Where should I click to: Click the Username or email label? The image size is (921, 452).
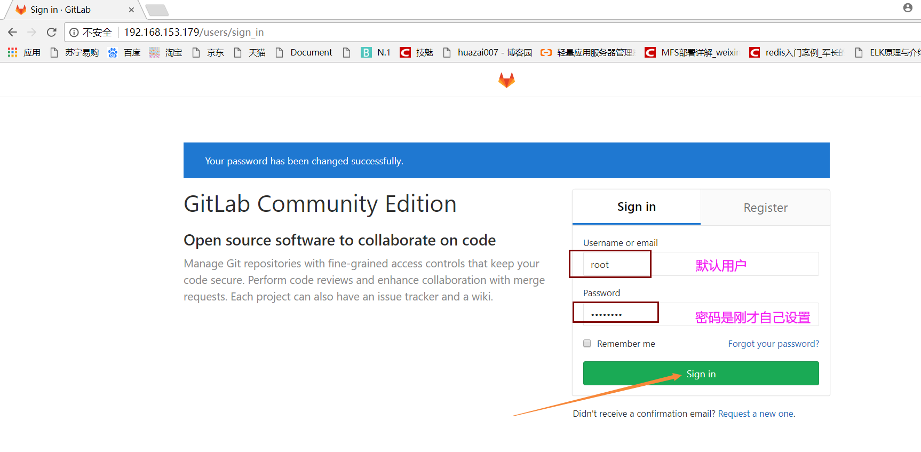[620, 243]
